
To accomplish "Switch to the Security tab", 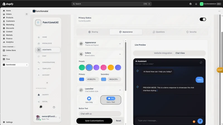I will [x=192, y=32].
